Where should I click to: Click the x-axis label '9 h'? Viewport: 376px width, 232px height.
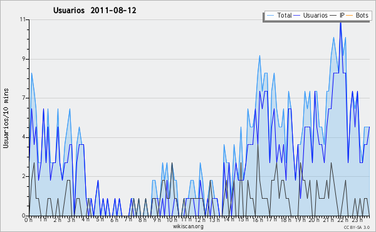pos(157,219)
